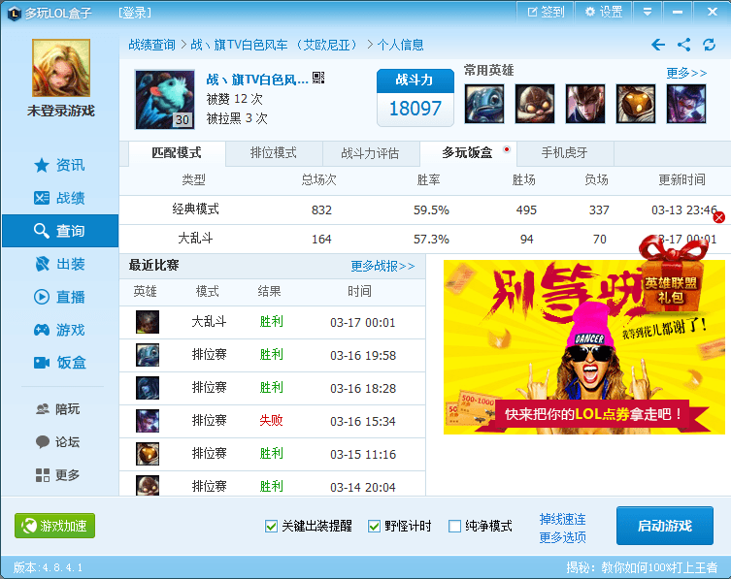This screenshot has height=579, width=731.
Task: Open 更多战报>> link
Action: pos(382,266)
